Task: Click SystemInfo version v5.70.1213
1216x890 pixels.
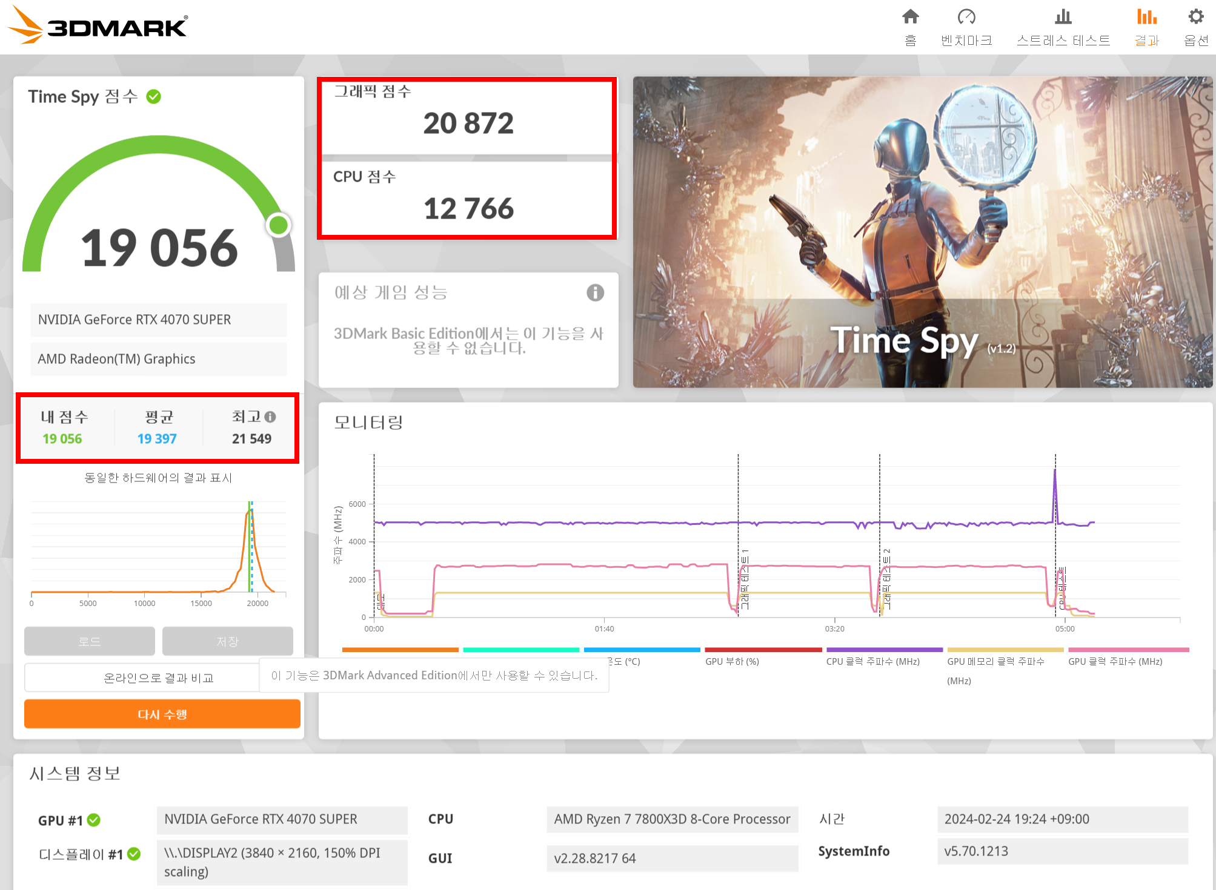Action: click(1063, 851)
